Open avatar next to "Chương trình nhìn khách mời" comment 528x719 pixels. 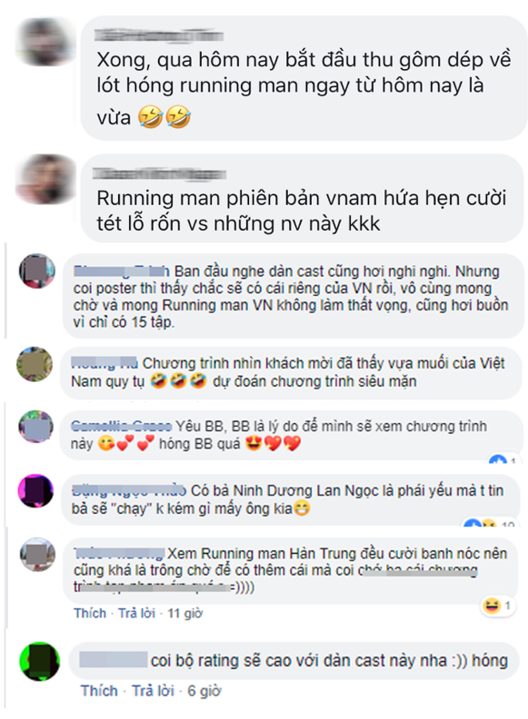pos(35,364)
